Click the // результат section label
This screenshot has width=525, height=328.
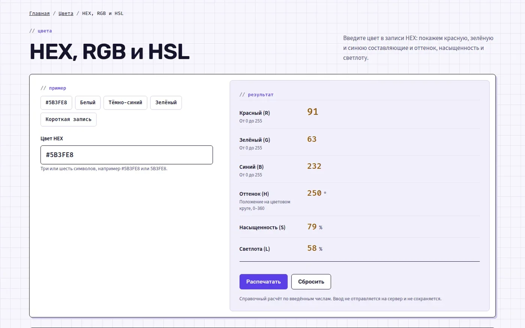tap(256, 95)
